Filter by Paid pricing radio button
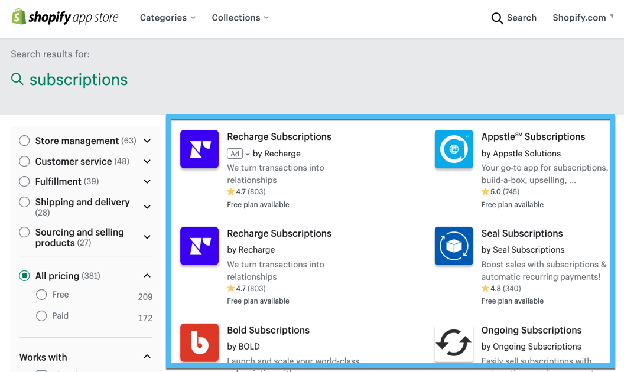This screenshot has width=624, height=372. [41, 316]
